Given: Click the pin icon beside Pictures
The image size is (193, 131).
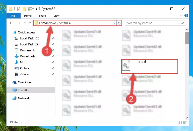Looking at the screenshot, I should [53, 68].
